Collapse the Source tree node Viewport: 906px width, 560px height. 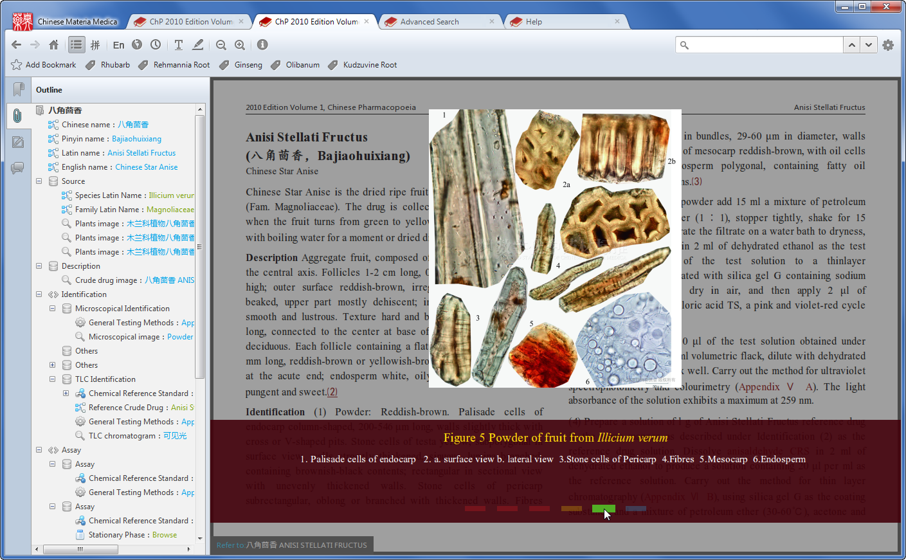(x=39, y=181)
